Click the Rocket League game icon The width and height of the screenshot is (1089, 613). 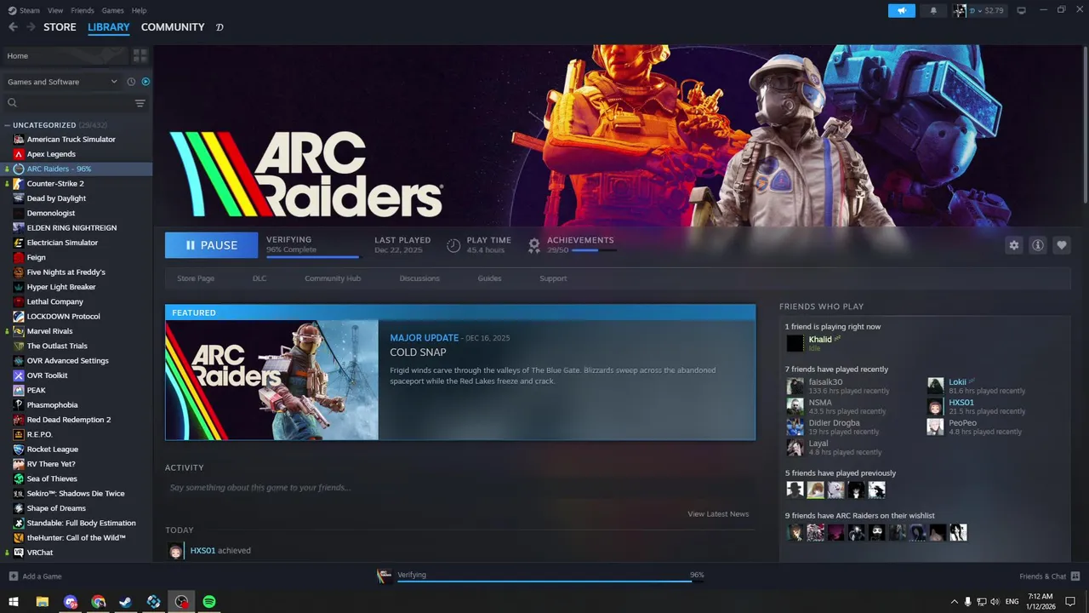tap(19, 450)
